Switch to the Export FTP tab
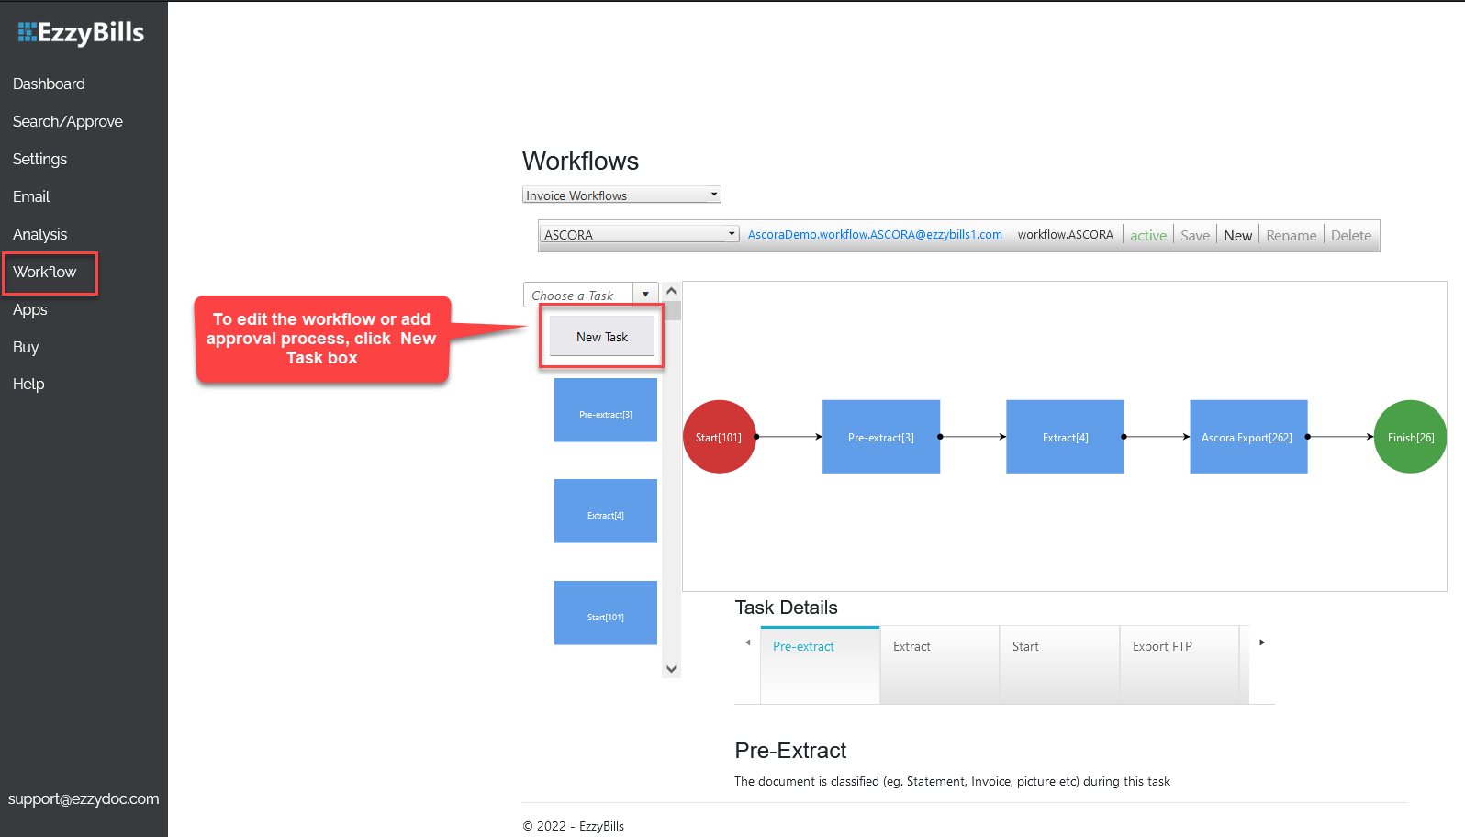 point(1162,646)
